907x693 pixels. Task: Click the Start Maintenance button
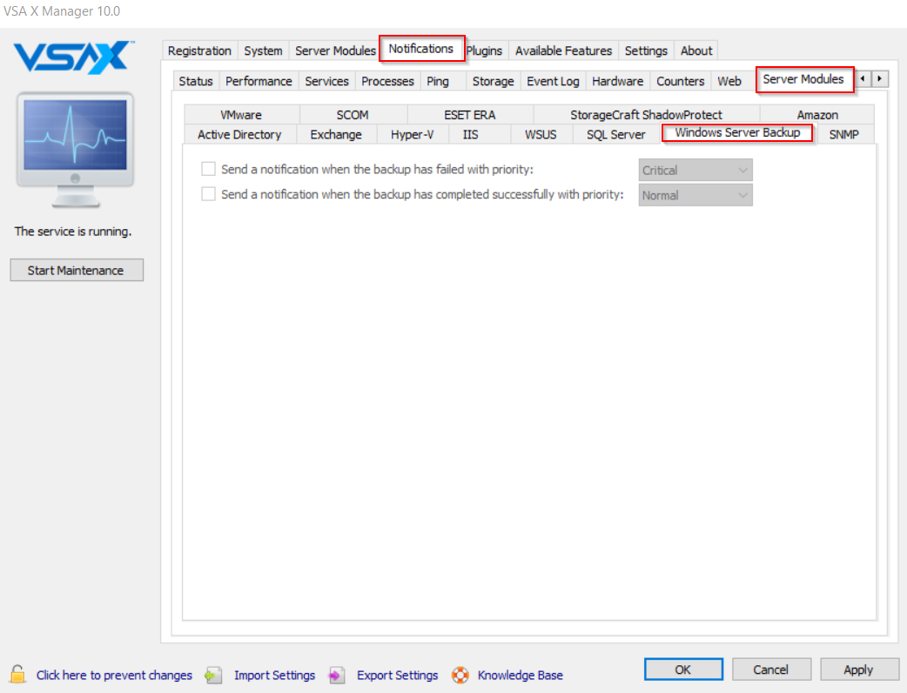77,270
